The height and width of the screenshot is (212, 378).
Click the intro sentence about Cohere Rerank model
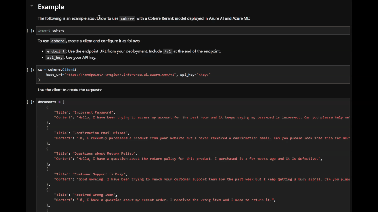tap(144, 18)
